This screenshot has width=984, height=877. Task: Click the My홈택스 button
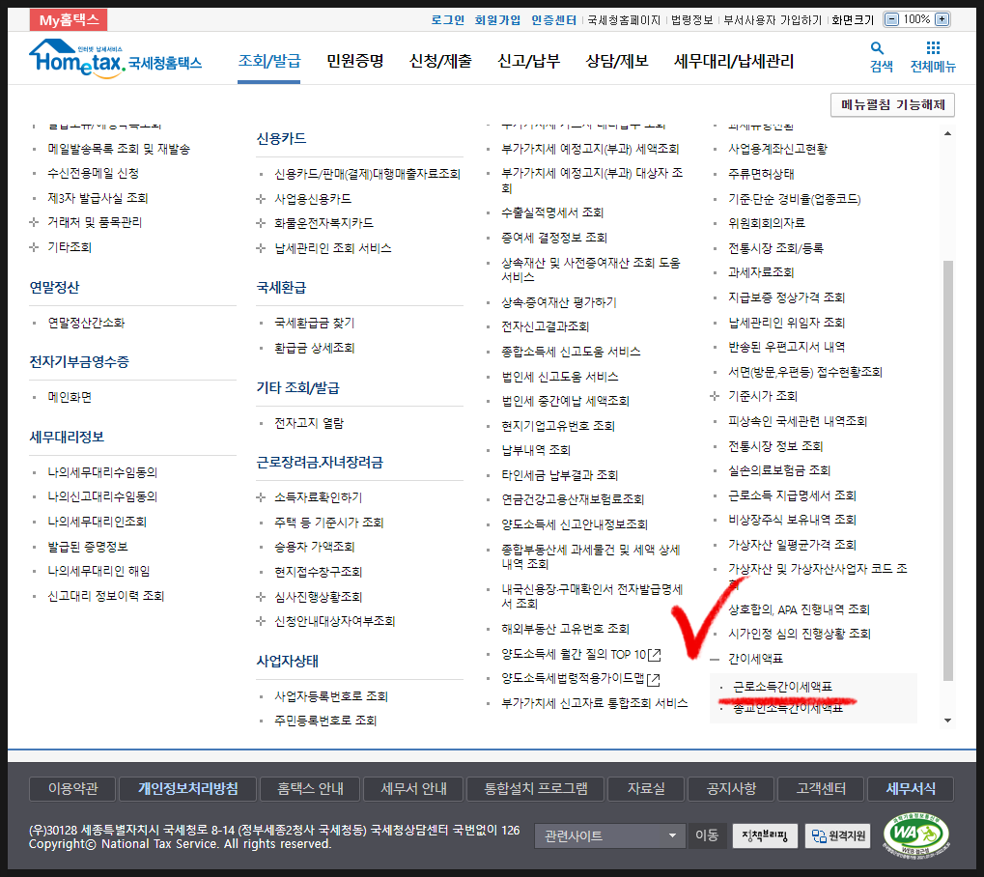[x=68, y=20]
